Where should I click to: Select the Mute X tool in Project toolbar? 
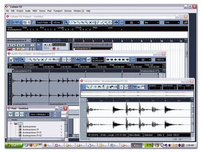click(90, 22)
